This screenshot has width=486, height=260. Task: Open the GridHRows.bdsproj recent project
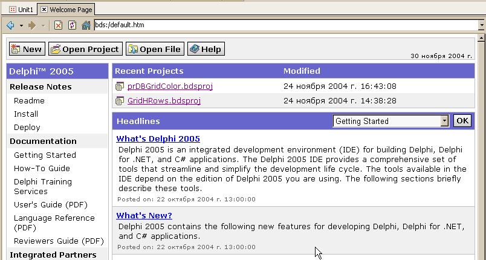(164, 101)
